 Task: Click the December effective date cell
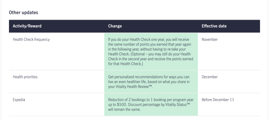point(210,77)
